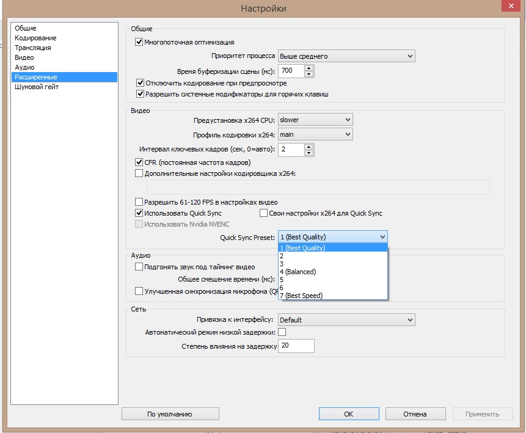Increase scene buffering time with up arrow
The width and height of the screenshot is (526, 433).
tap(309, 68)
